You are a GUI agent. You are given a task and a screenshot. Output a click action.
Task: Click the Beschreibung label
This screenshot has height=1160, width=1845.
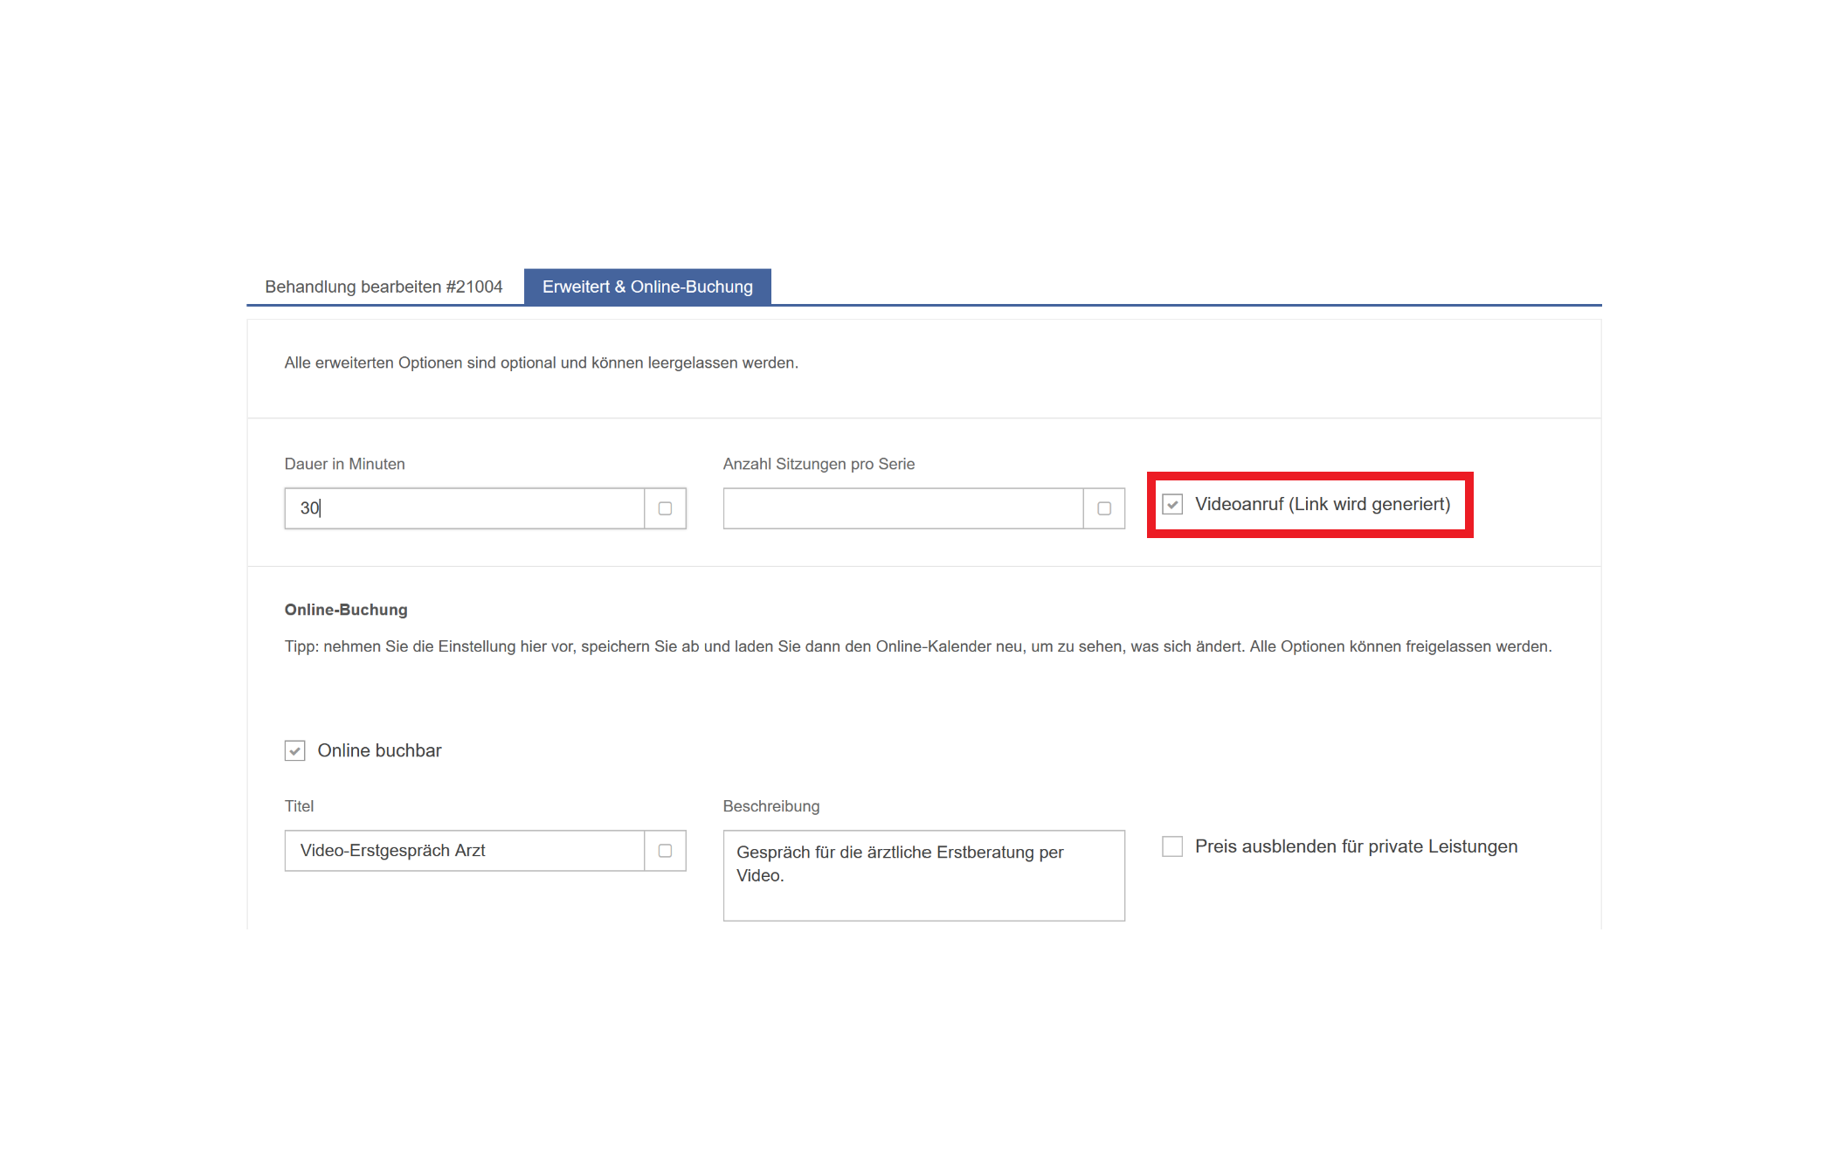click(x=771, y=806)
